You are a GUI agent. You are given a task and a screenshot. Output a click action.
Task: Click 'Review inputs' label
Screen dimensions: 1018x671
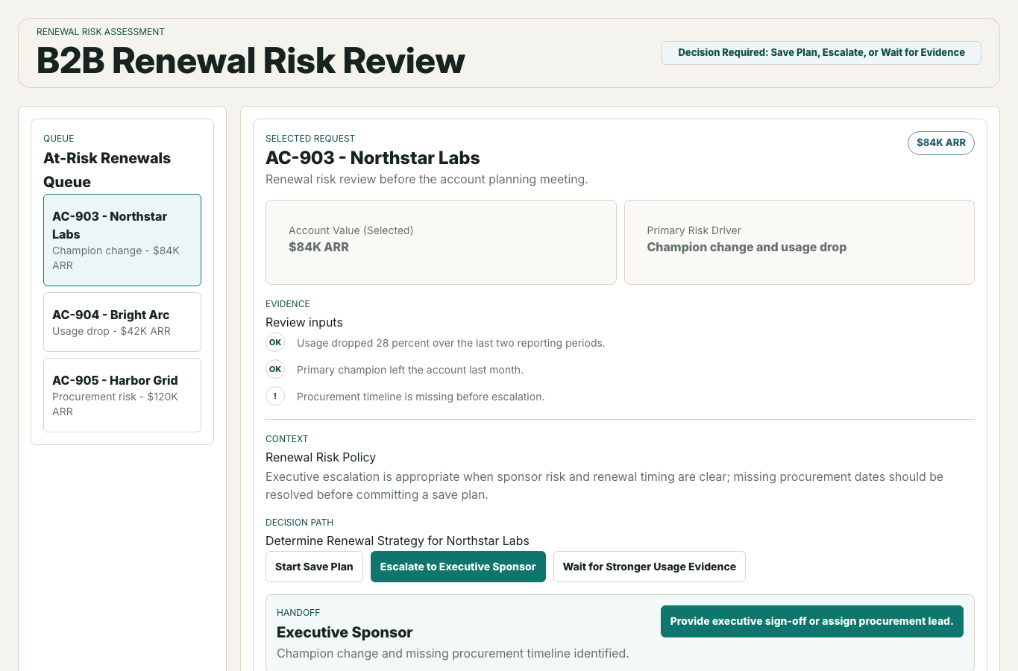click(x=304, y=322)
